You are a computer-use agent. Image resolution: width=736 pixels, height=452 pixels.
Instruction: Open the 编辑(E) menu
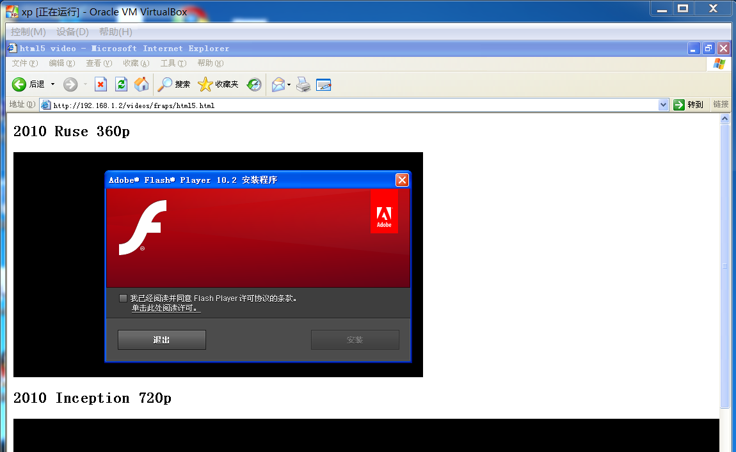tap(62, 63)
